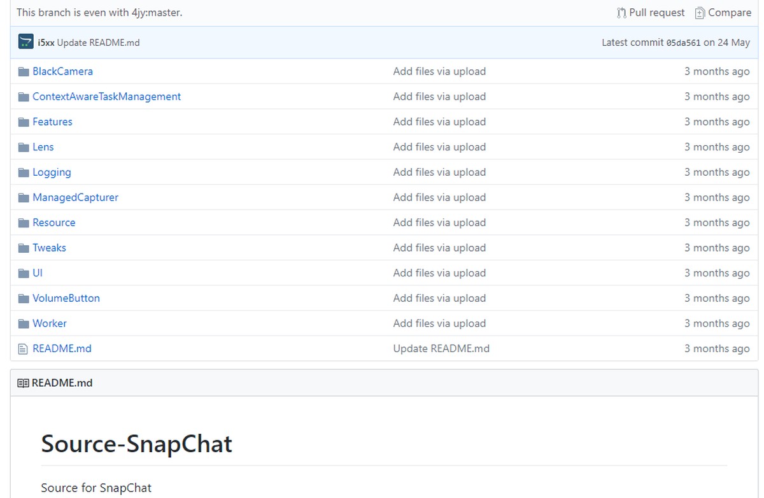Viewport: 764px width, 498px height.
Task: Click the i5xx user avatar
Action: coord(25,42)
